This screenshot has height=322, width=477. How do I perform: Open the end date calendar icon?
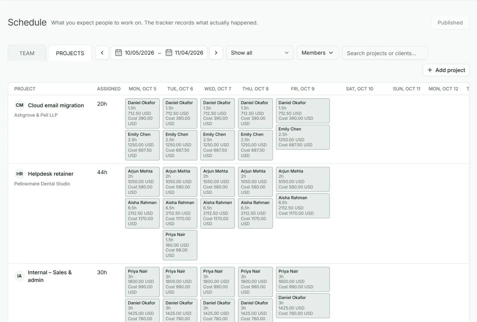pyautogui.click(x=169, y=53)
